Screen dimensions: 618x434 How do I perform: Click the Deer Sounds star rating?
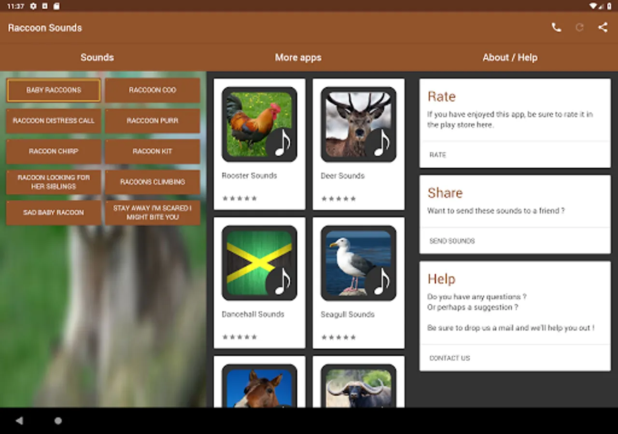[338, 198]
